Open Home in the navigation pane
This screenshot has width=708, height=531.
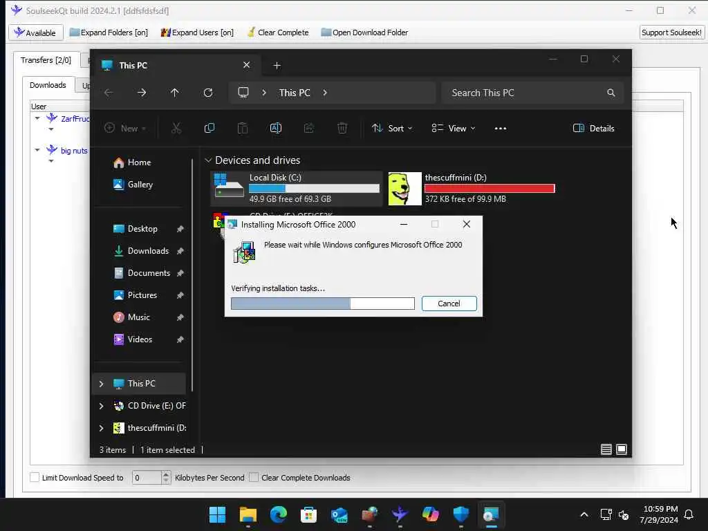pos(139,162)
